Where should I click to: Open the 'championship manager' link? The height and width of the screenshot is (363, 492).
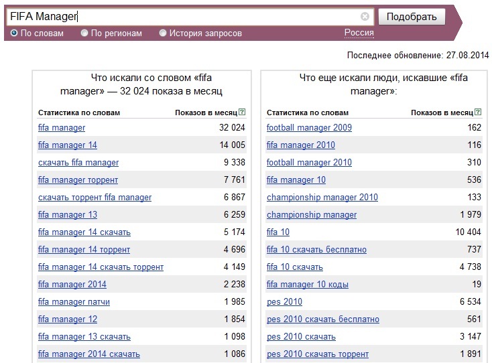(x=312, y=215)
